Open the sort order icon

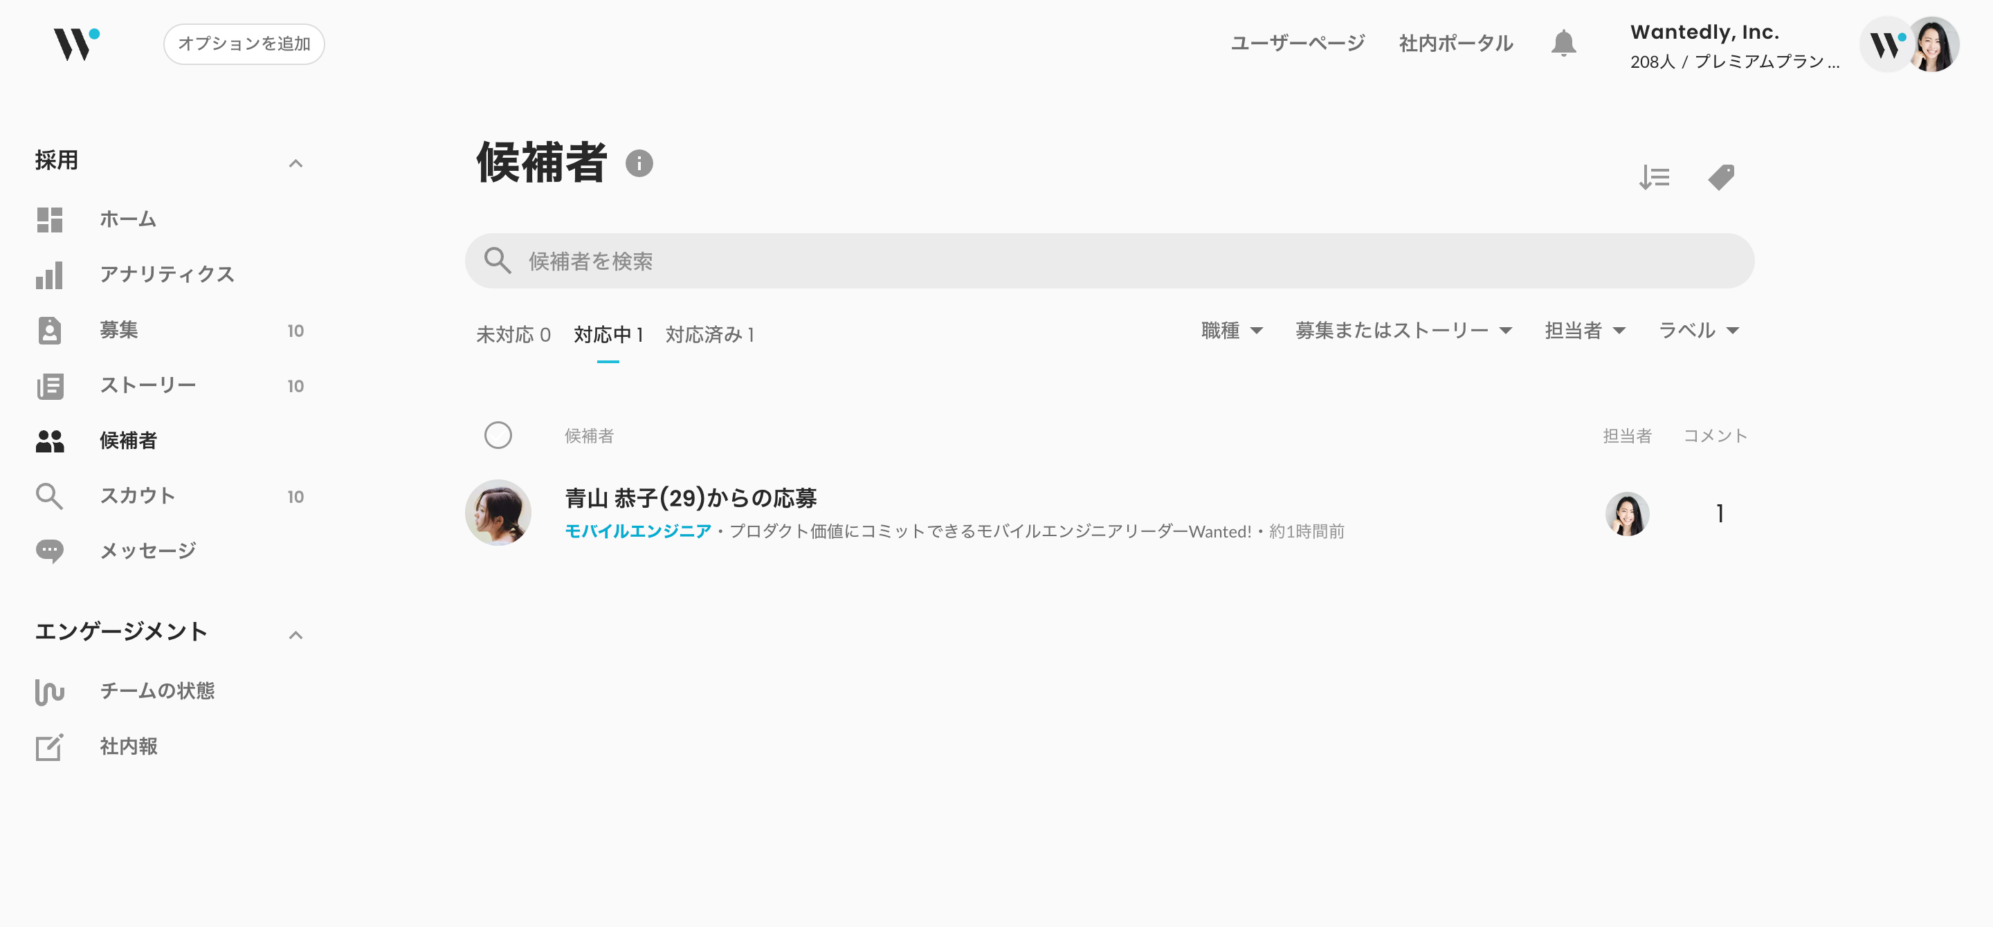click(1654, 178)
